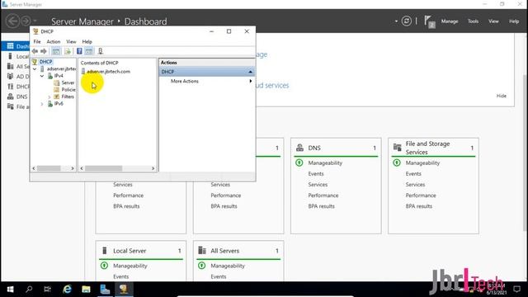The width and height of the screenshot is (528, 297).
Task: Open taskbar search magnifier
Action: (x=29, y=289)
